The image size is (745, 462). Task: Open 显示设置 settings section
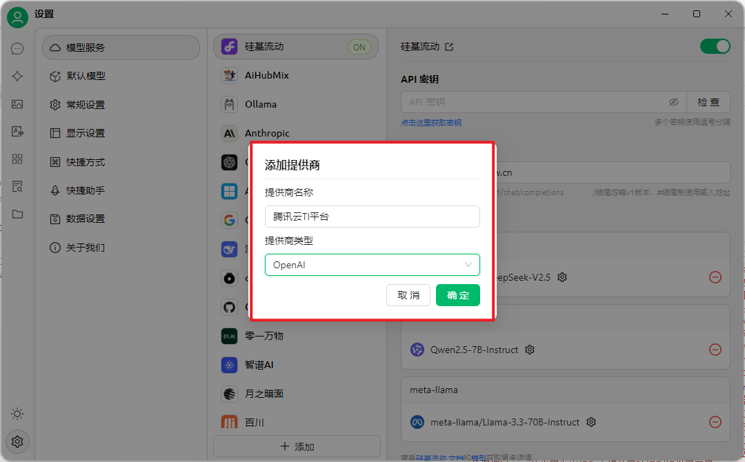121,133
